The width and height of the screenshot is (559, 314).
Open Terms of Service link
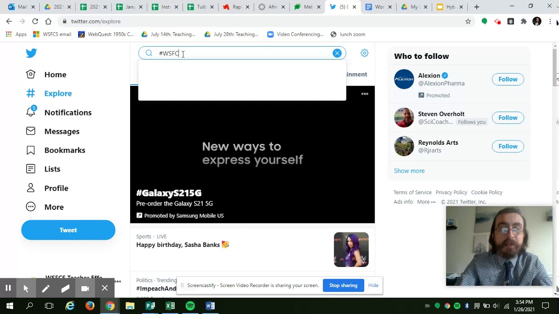[x=412, y=192]
